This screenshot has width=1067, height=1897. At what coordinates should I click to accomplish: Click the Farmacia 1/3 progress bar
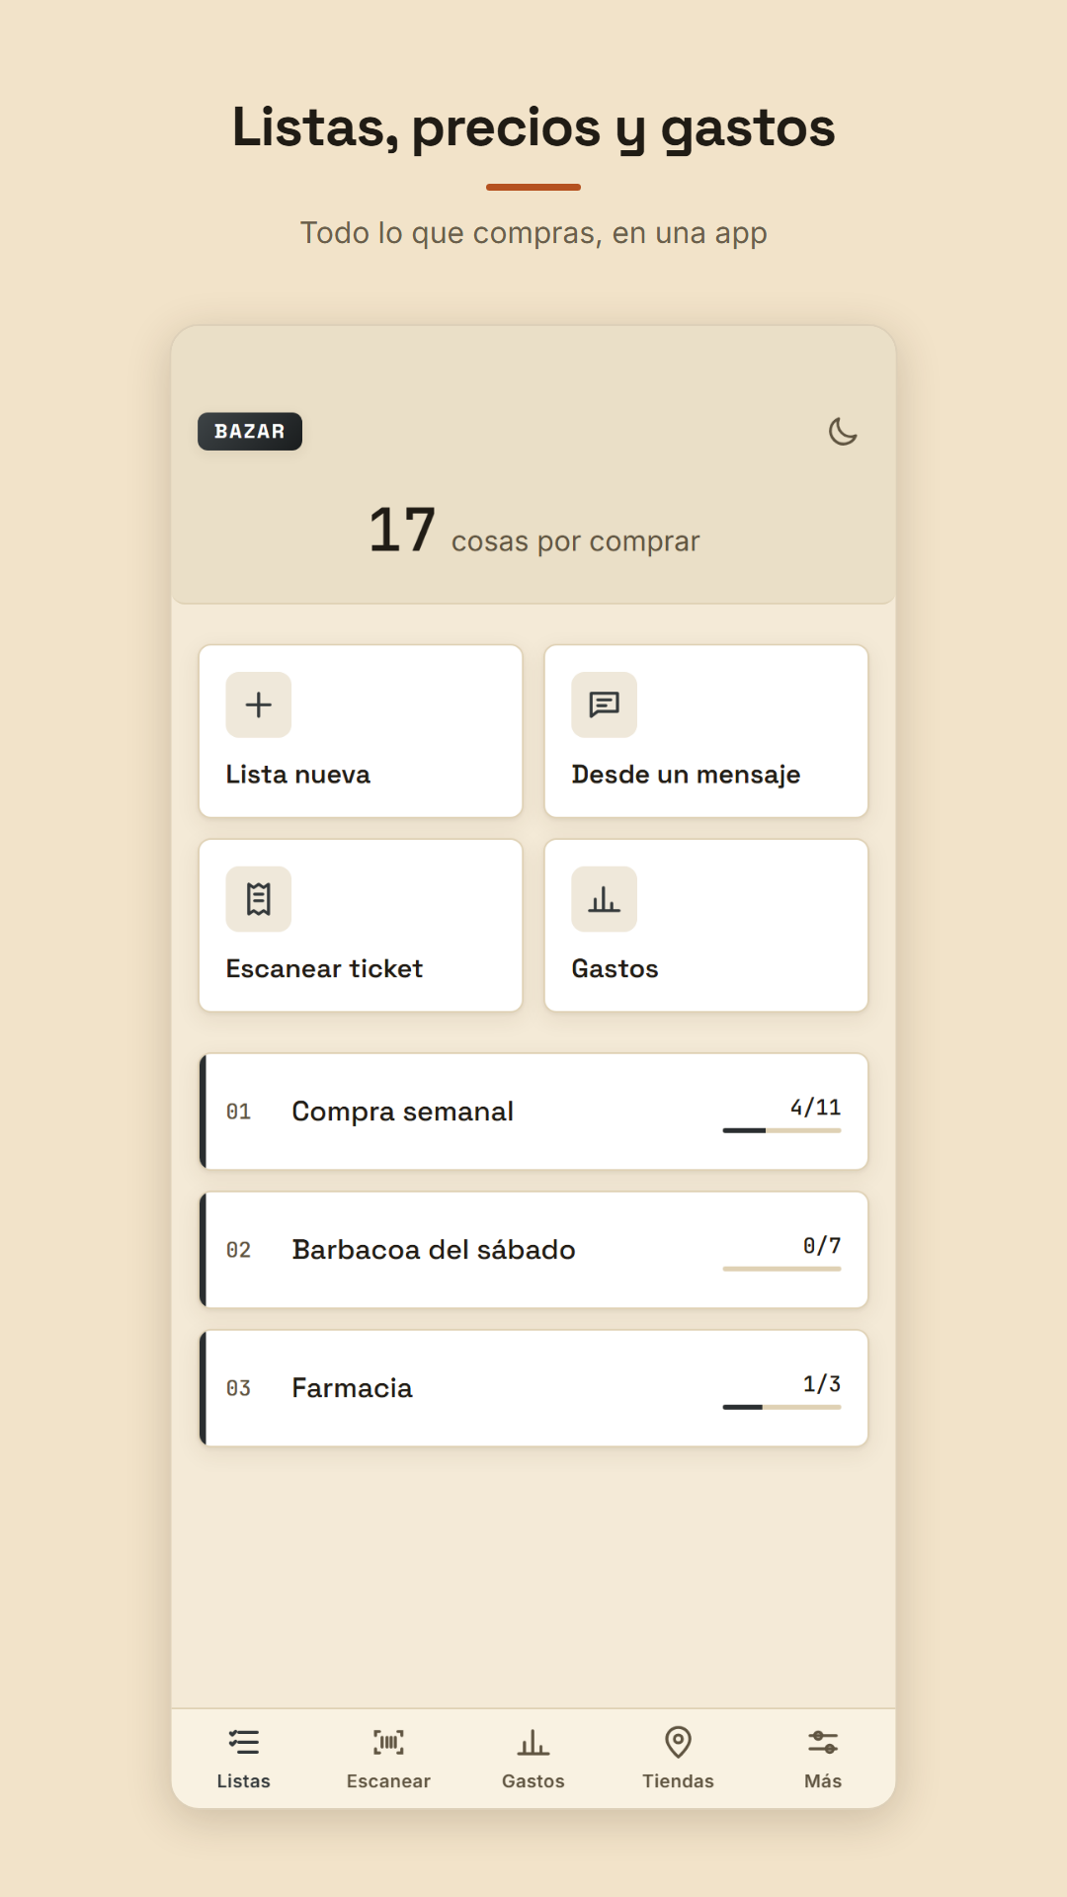point(781,1407)
